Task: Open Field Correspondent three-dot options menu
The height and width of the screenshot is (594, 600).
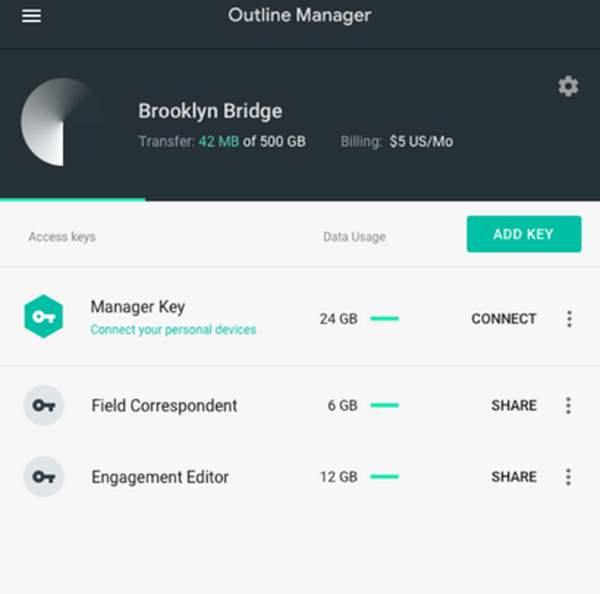Action: [x=568, y=405]
